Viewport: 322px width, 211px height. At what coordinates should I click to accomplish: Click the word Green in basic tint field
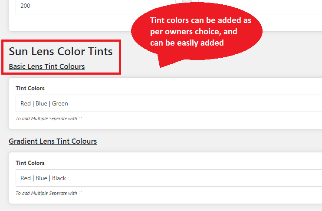(60, 103)
